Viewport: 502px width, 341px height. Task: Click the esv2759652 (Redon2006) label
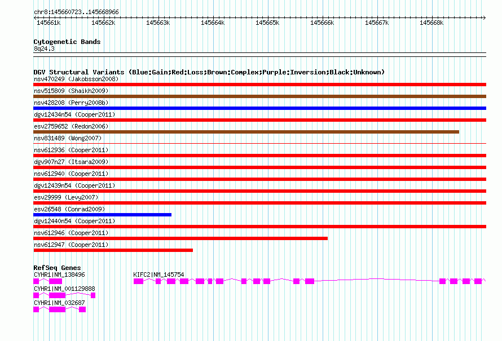click(71, 126)
